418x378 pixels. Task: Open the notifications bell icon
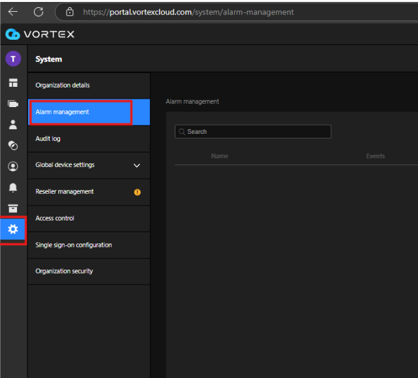13,187
